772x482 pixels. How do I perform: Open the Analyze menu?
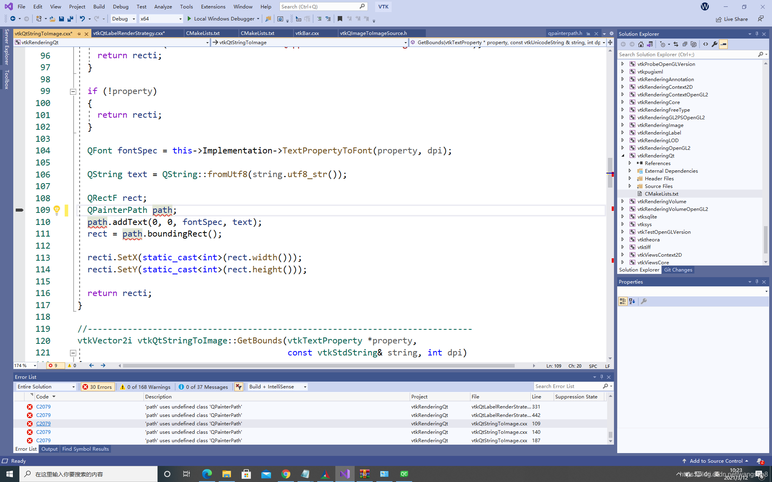click(163, 6)
